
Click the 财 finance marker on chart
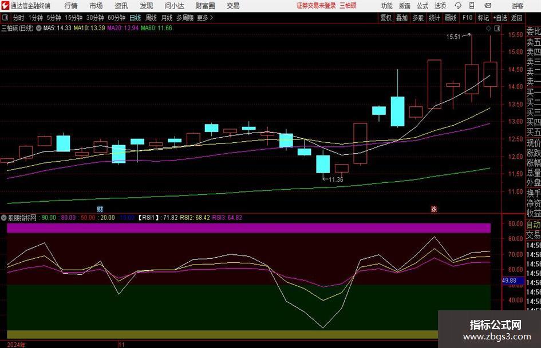point(100,209)
